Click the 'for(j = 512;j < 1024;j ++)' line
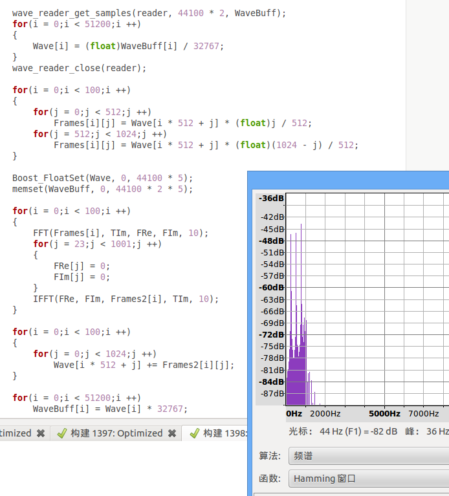 coord(100,134)
